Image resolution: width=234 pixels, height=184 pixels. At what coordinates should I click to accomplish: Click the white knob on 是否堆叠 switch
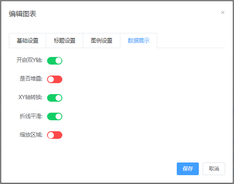51,79
